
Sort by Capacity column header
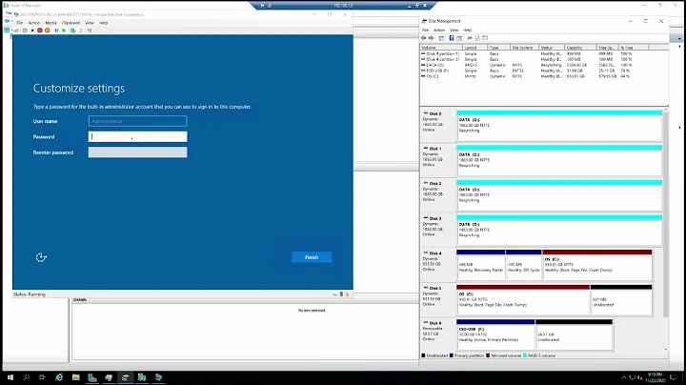[x=580, y=48]
